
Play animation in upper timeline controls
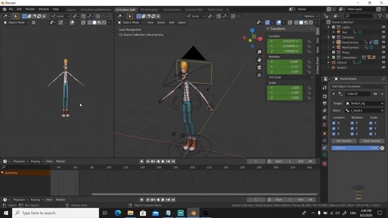(x=163, y=162)
